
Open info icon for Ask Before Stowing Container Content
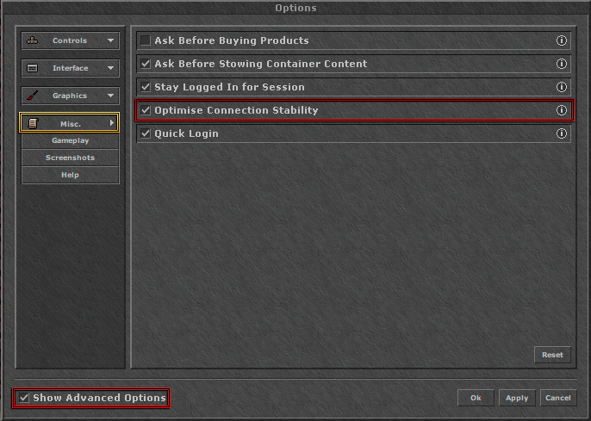pos(562,64)
